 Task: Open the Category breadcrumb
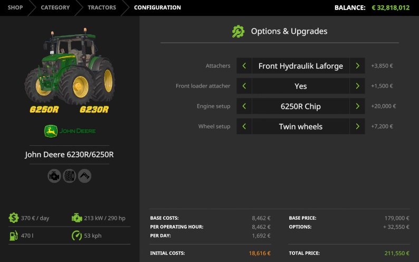(x=55, y=8)
